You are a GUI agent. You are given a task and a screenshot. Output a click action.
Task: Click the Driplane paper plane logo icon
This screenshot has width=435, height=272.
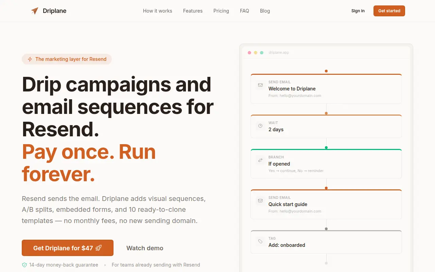coord(35,11)
